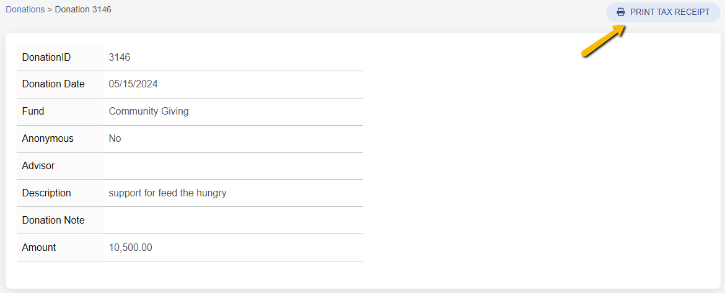This screenshot has width=725, height=293.
Task: Click the Anonymous value No
Action: coord(115,139)
